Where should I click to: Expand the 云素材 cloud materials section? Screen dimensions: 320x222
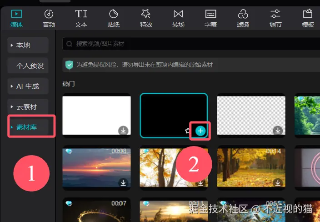tap(28, 106)
